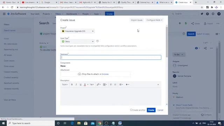Open the To Do status dropdown
The image size is (224, 126).
(179, 55)
